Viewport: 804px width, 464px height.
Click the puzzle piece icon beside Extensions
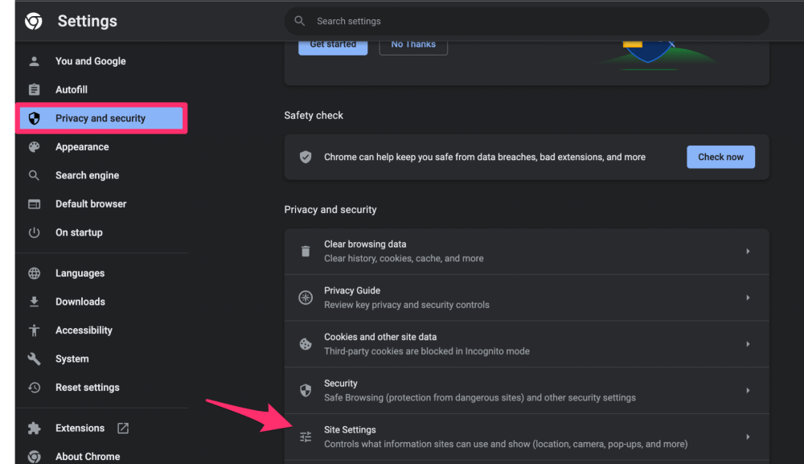tap(35, 428)
